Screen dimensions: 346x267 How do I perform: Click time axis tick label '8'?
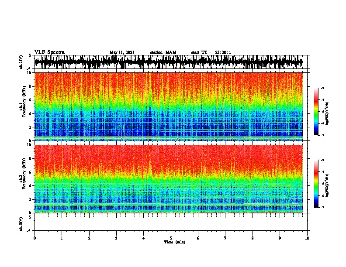[253, 238]
